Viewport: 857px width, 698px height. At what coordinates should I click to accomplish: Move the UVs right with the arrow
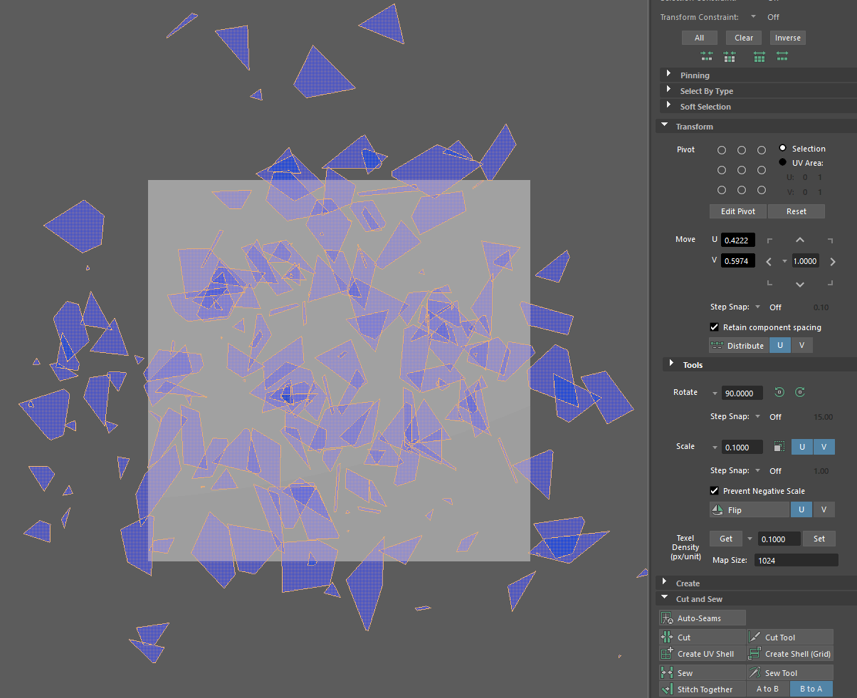click(833, 261)
